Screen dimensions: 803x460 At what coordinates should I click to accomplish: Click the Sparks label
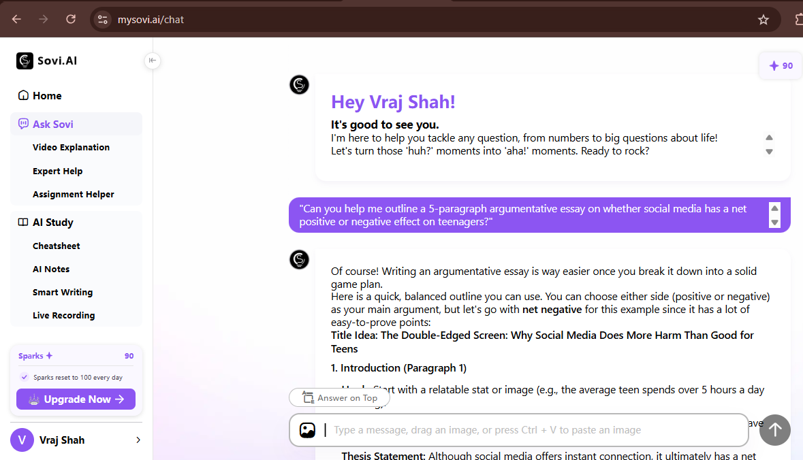tap(31, 356)
